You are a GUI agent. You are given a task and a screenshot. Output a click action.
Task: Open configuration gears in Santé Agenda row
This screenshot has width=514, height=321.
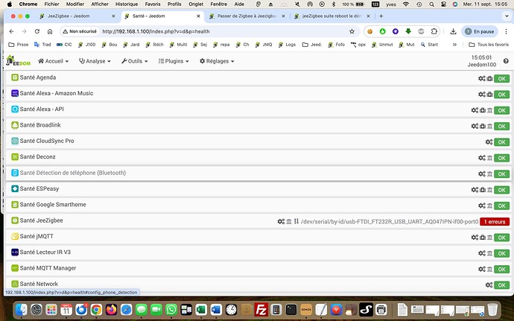point(481,79)
